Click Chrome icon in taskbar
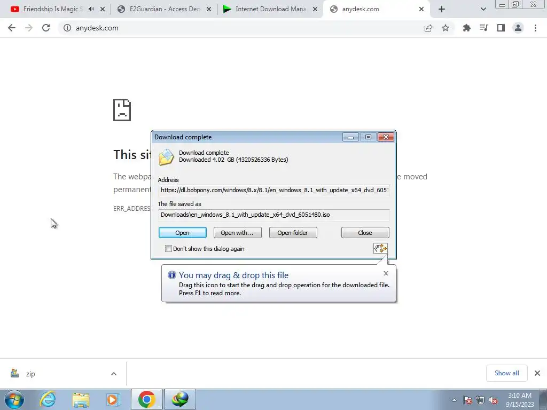547x410 pixels. pyautogui.click(x=146, y=399)
